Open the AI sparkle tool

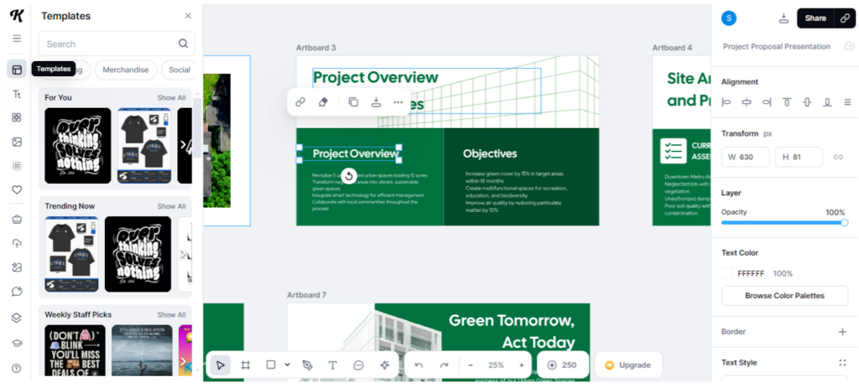pyautogui.click(x=384, y=365)
